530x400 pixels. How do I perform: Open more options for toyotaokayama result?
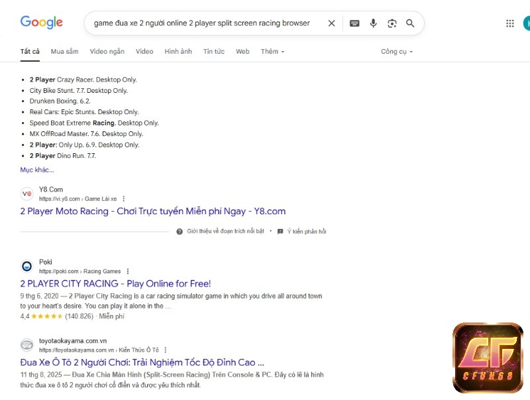[165, 350]
